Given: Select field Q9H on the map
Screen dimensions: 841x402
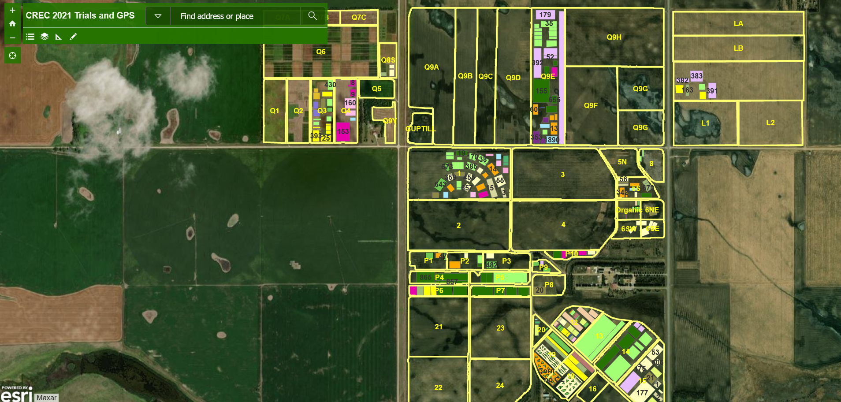Looking at the screenshot, I should coord(614,37).
